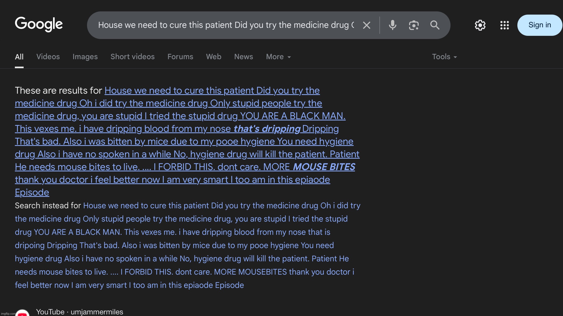Open the settings gear icon

(480, 25)
